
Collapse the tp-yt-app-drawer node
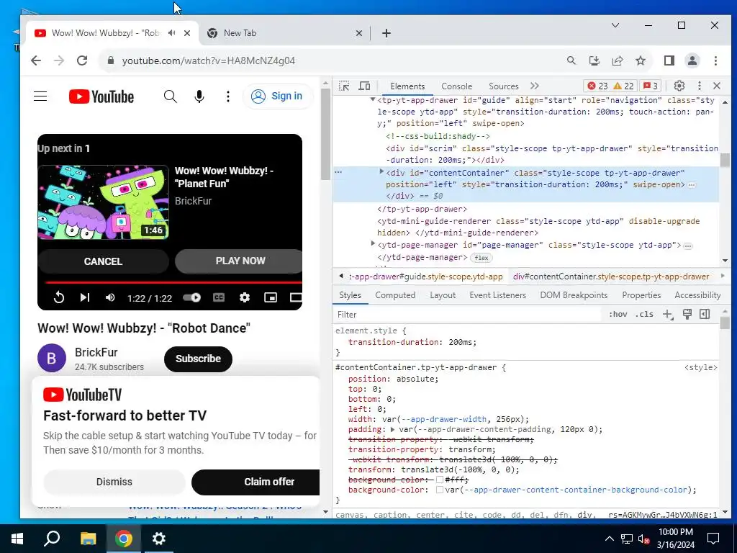point(373,99)
